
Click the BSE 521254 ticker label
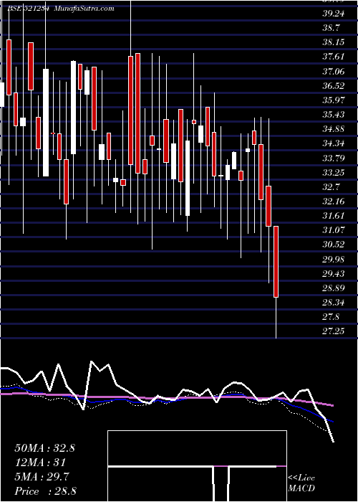coord(27,9)
